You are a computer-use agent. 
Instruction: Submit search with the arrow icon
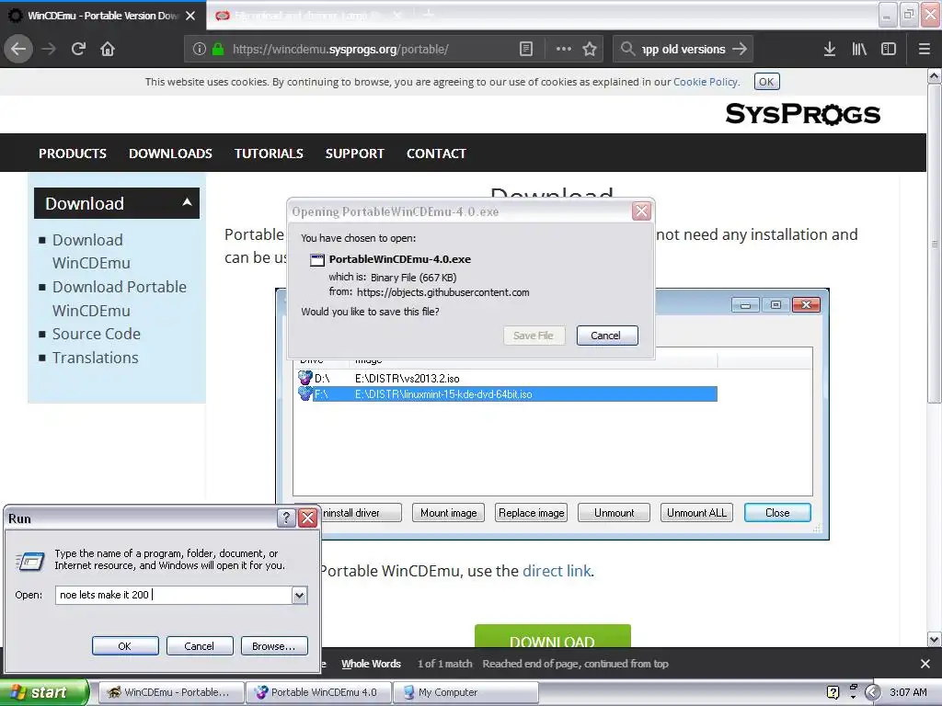tap(740, 49)
